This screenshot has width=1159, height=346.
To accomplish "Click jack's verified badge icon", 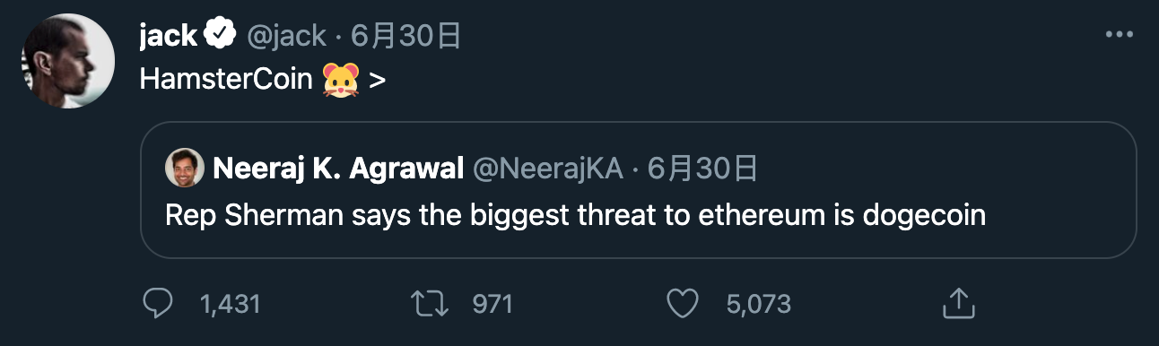I will coord(218,35).
